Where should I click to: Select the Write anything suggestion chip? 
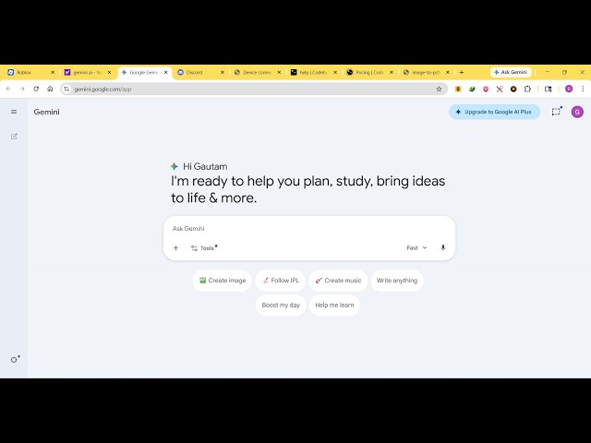pos(397,281)
